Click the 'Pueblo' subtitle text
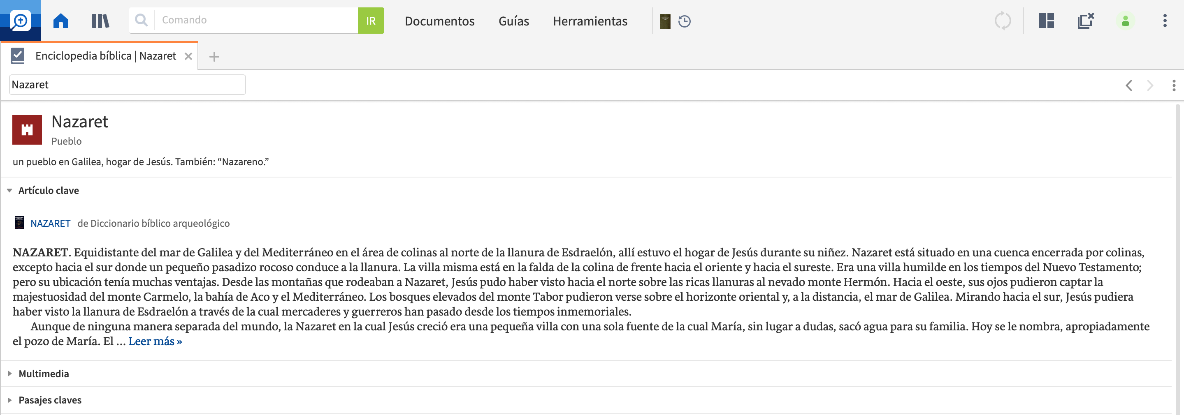Image resolution: width=1184 pixels, height=415 pixels. tap(66, 141)
